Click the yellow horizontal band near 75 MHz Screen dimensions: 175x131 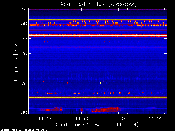pyautogui.click(x=98, y=97)
